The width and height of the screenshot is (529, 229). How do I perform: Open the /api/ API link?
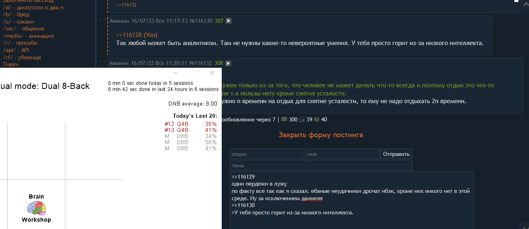16,50
